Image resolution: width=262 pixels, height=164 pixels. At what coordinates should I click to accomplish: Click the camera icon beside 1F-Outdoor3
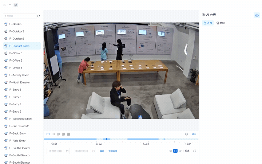(x=6, y=31)
